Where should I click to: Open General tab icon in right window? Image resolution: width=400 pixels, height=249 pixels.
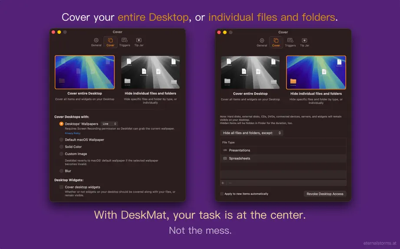click(262, 41)
